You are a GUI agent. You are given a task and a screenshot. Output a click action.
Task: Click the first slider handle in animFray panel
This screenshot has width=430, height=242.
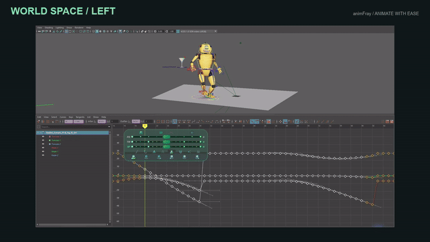click(x=166, y=137)
